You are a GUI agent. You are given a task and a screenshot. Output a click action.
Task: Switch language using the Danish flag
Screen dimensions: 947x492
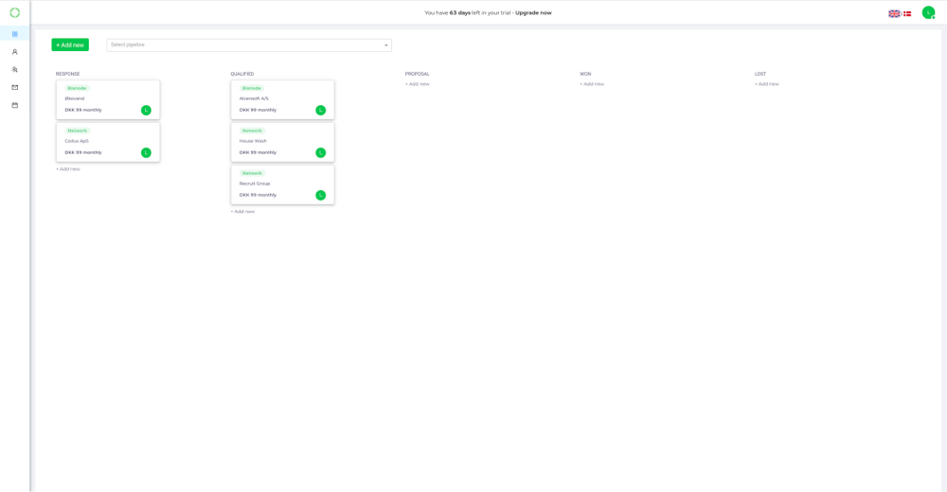pos(907,13)
